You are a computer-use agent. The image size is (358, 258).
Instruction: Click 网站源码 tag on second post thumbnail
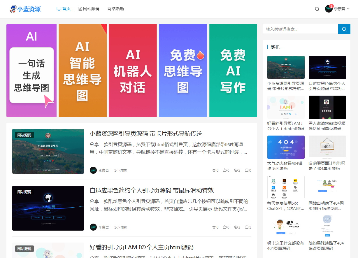tap(24, 192)
